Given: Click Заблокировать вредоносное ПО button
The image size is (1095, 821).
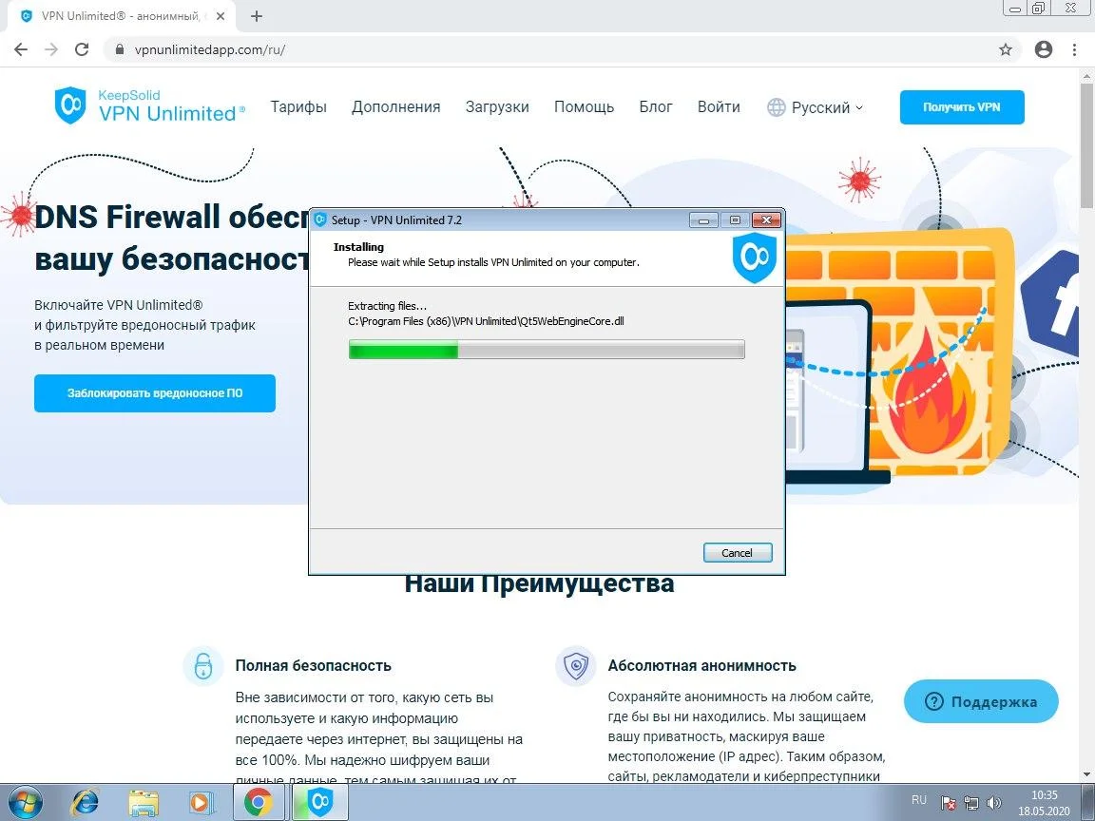Looking at the screenshot, I should 155,393.
